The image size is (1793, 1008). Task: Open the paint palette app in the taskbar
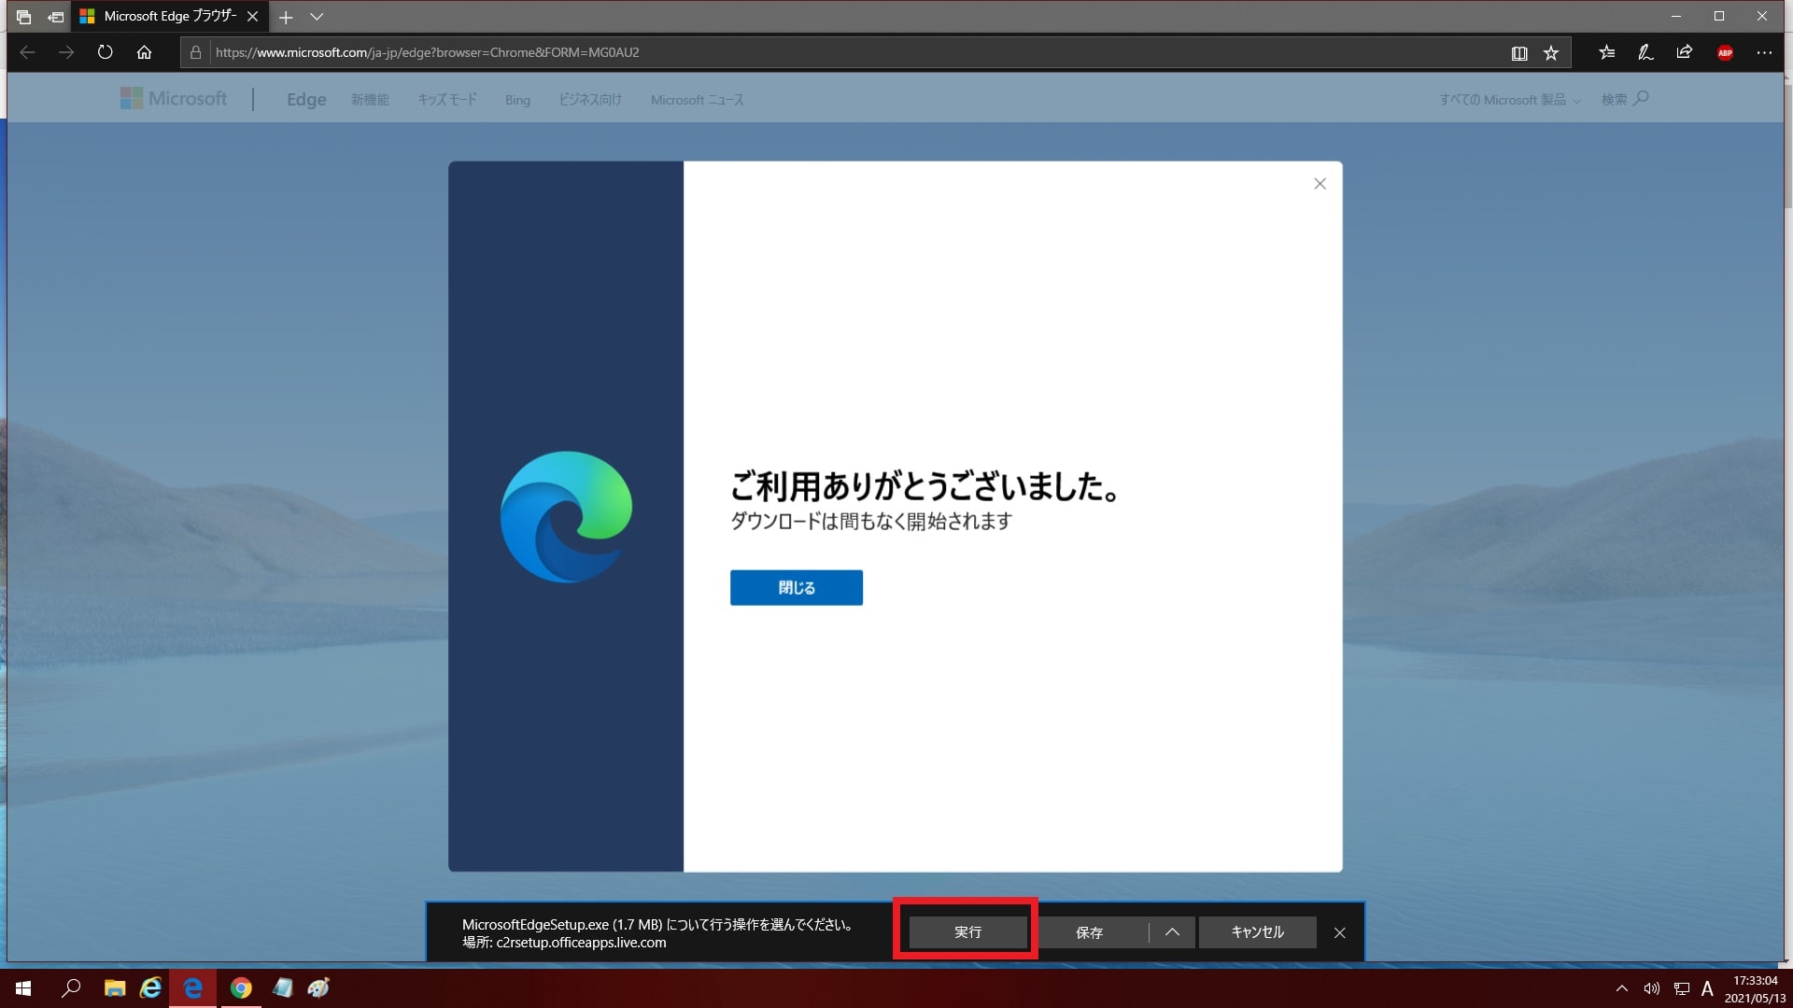point(318,988)
